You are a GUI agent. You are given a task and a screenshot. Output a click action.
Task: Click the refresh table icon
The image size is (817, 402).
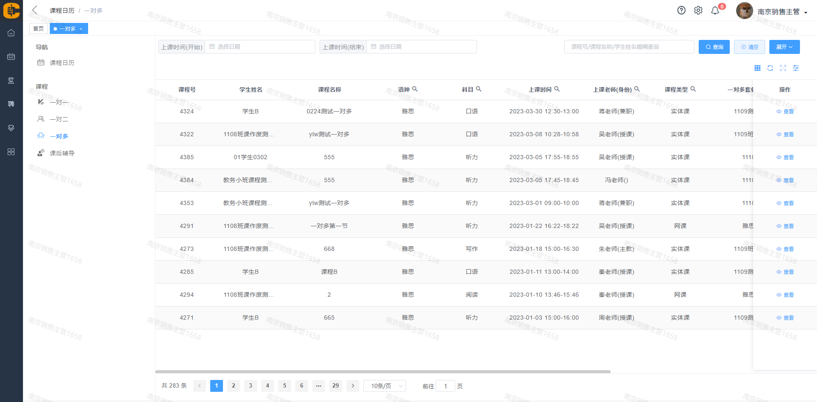point(770,68)
